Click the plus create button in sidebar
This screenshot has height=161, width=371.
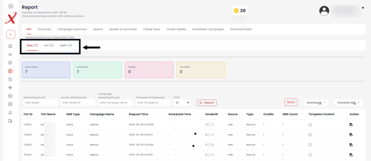11,34
